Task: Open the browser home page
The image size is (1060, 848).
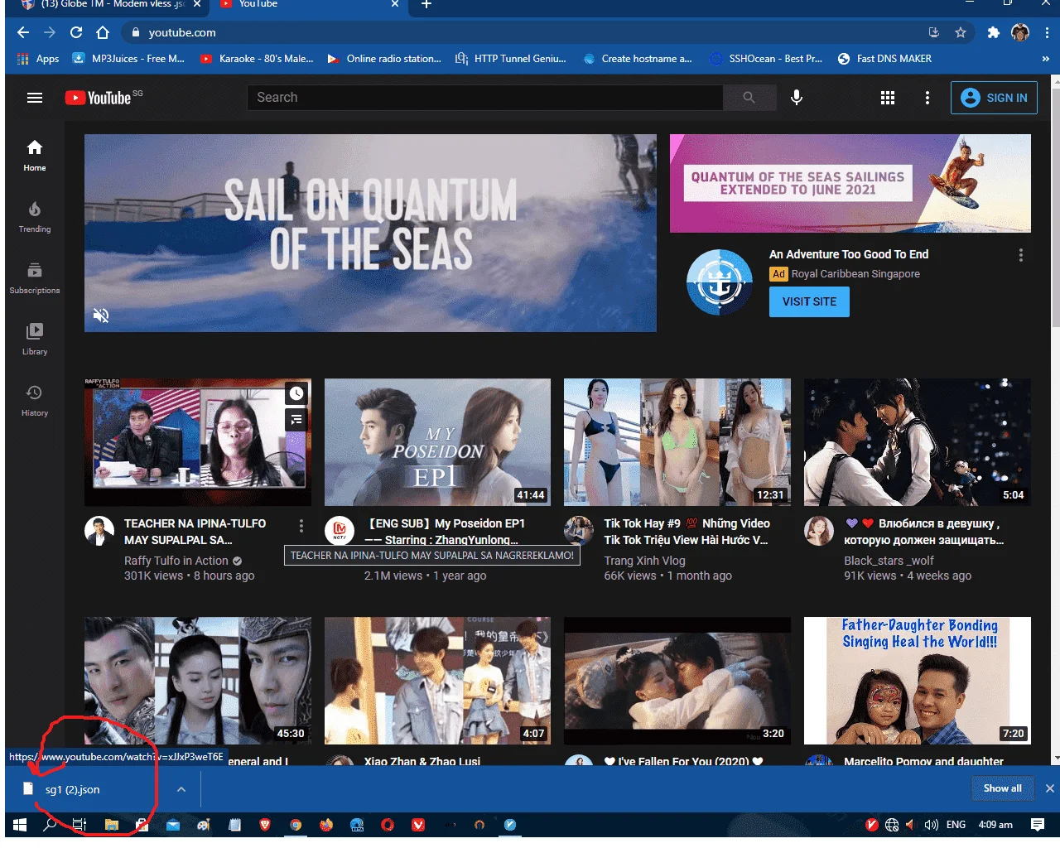Action: click(103, 33)
